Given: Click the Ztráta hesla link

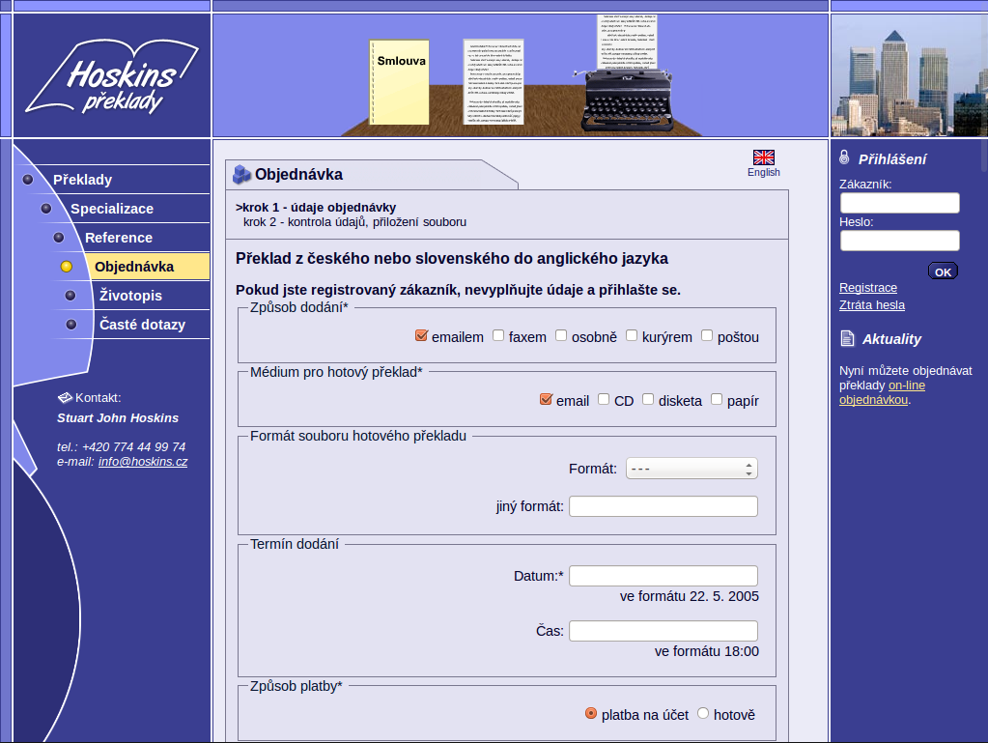Looking at the screenshot, I should (x=872, y=305).
